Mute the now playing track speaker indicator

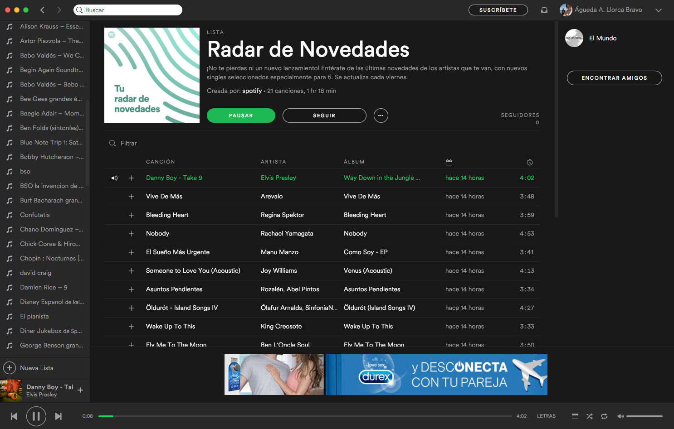click(x=114, y=178)
